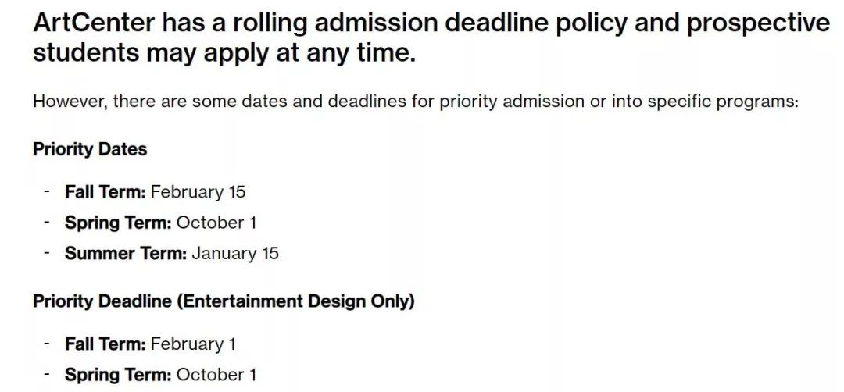Click the word 'ArtCenter' in the heading

[x=94, y=23]
